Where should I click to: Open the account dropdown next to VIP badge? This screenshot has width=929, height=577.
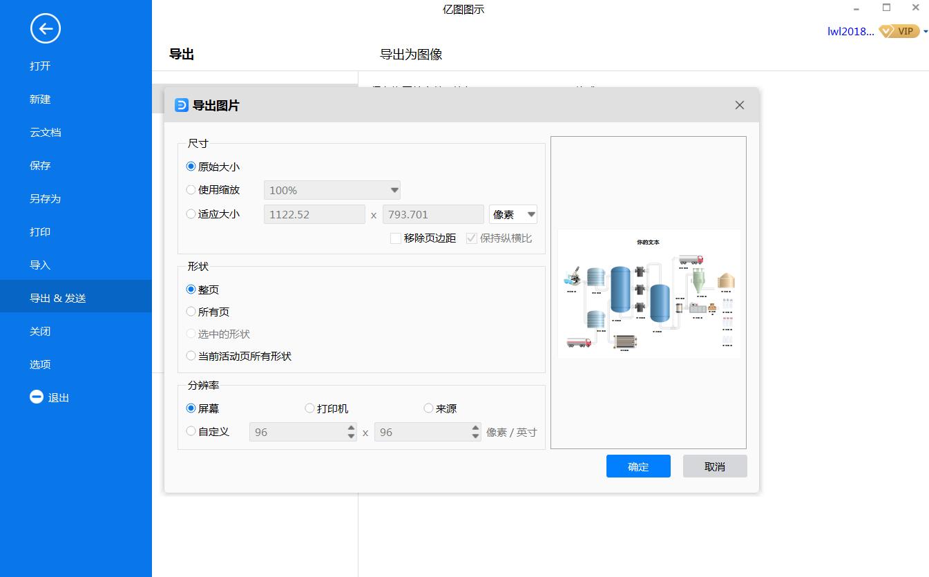[924, 31]
